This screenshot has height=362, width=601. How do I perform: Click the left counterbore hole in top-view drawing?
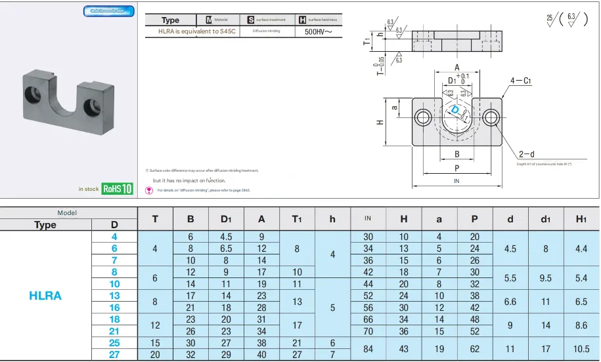(422, 118)
